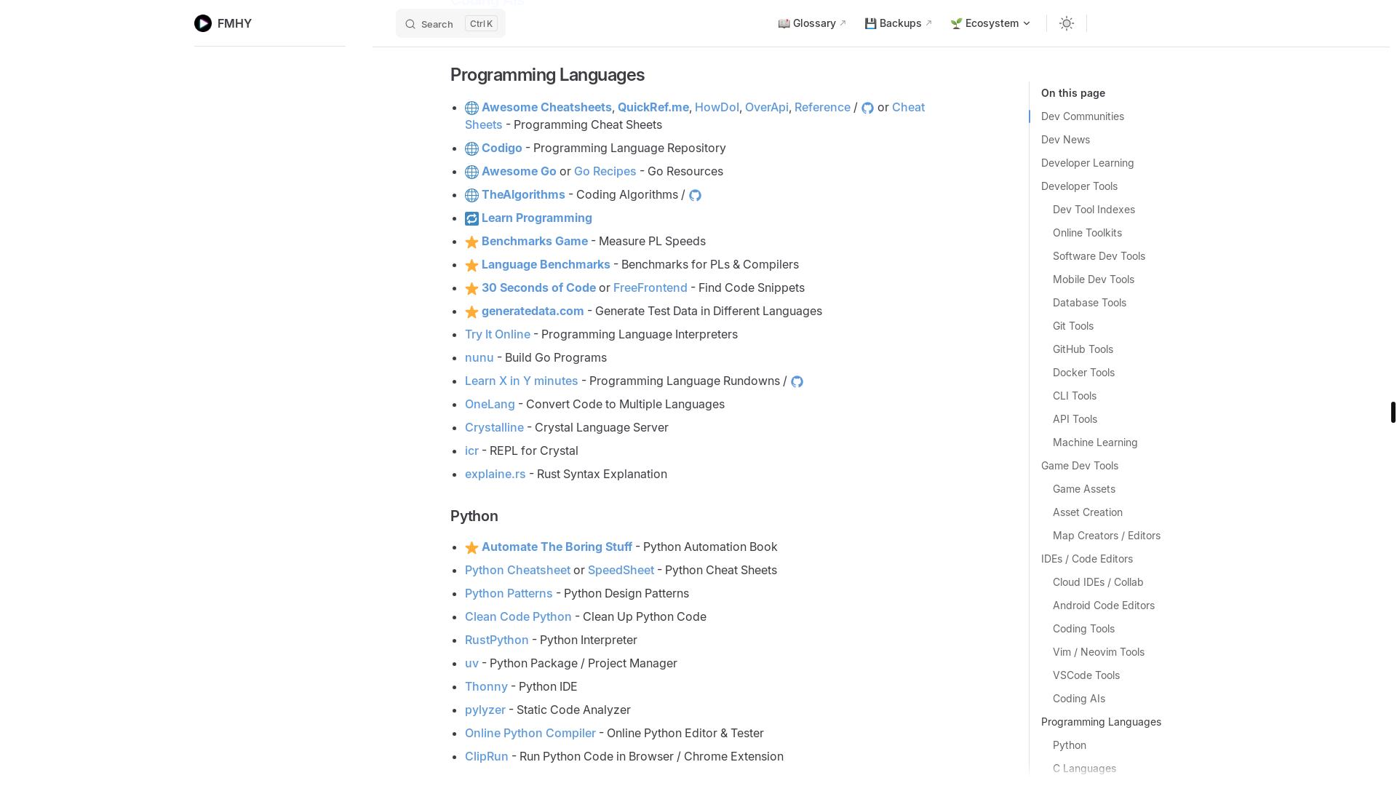Open the Try It Online link
Screen dimensions: 1397x786
coord(498,334)
